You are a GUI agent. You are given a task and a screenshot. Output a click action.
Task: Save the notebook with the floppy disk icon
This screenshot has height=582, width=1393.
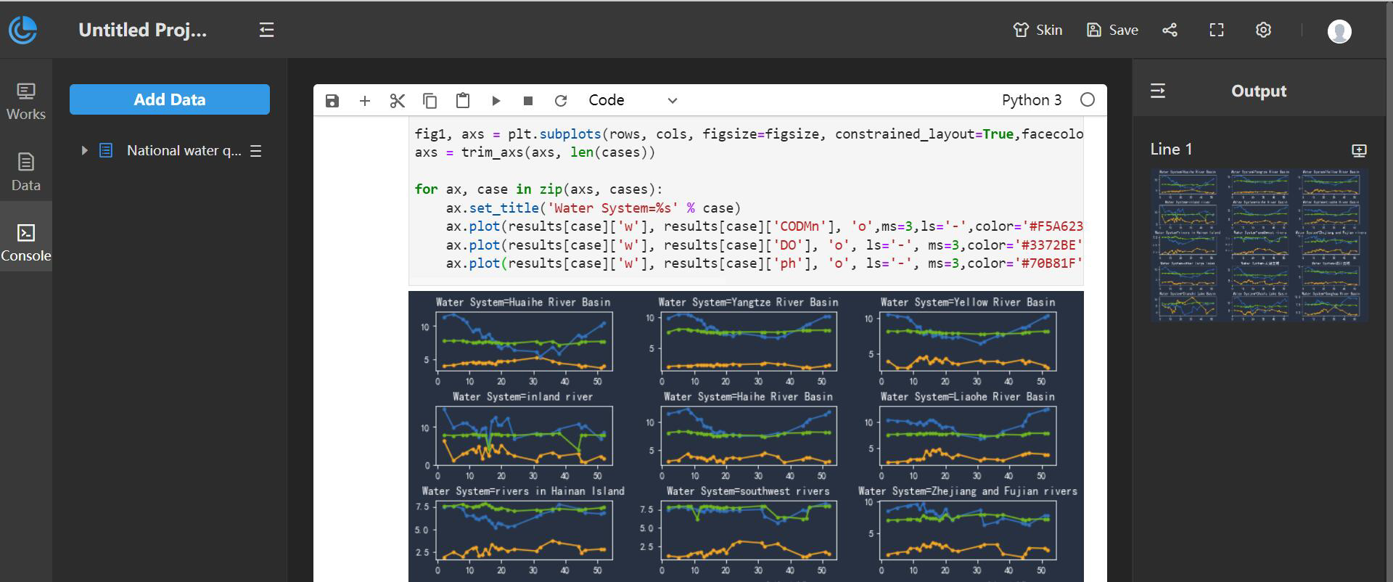[332, 101]
